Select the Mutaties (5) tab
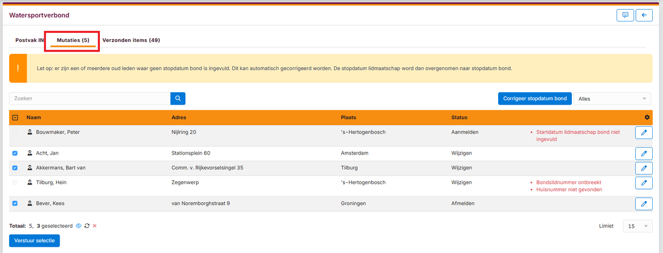The height and width of the screenshot is (253, 663). click(x=73, y=40)
